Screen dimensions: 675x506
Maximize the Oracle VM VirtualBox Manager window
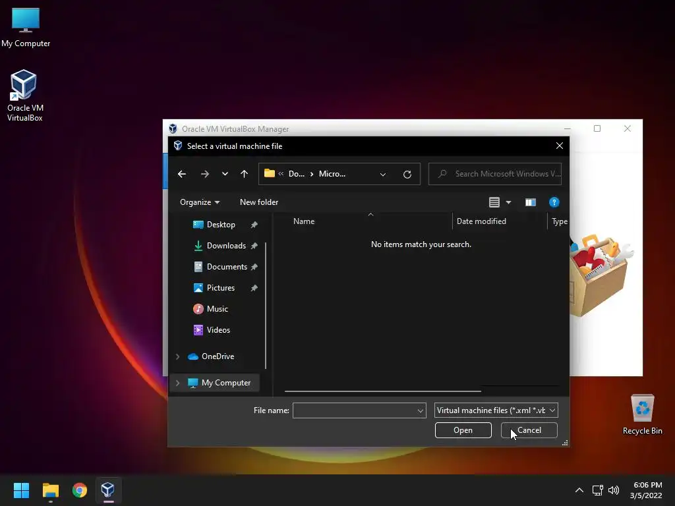pos(597,128)
